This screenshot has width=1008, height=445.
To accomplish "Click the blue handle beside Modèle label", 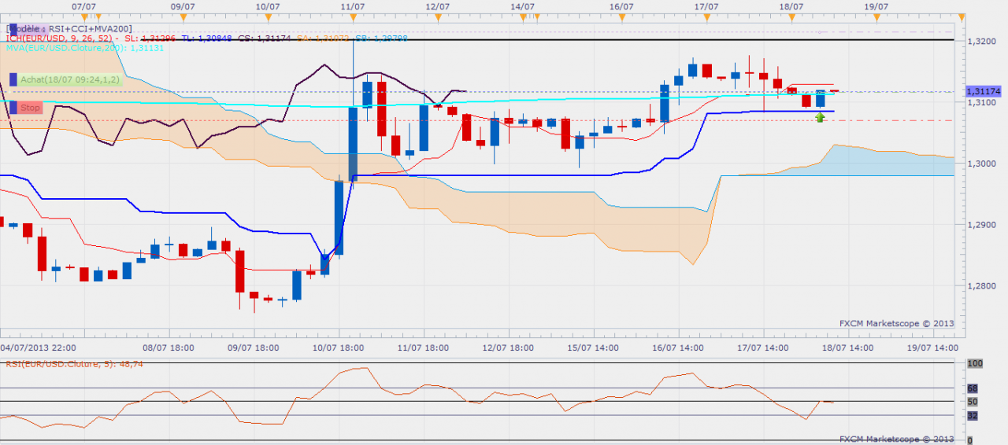I will [13, 29].
